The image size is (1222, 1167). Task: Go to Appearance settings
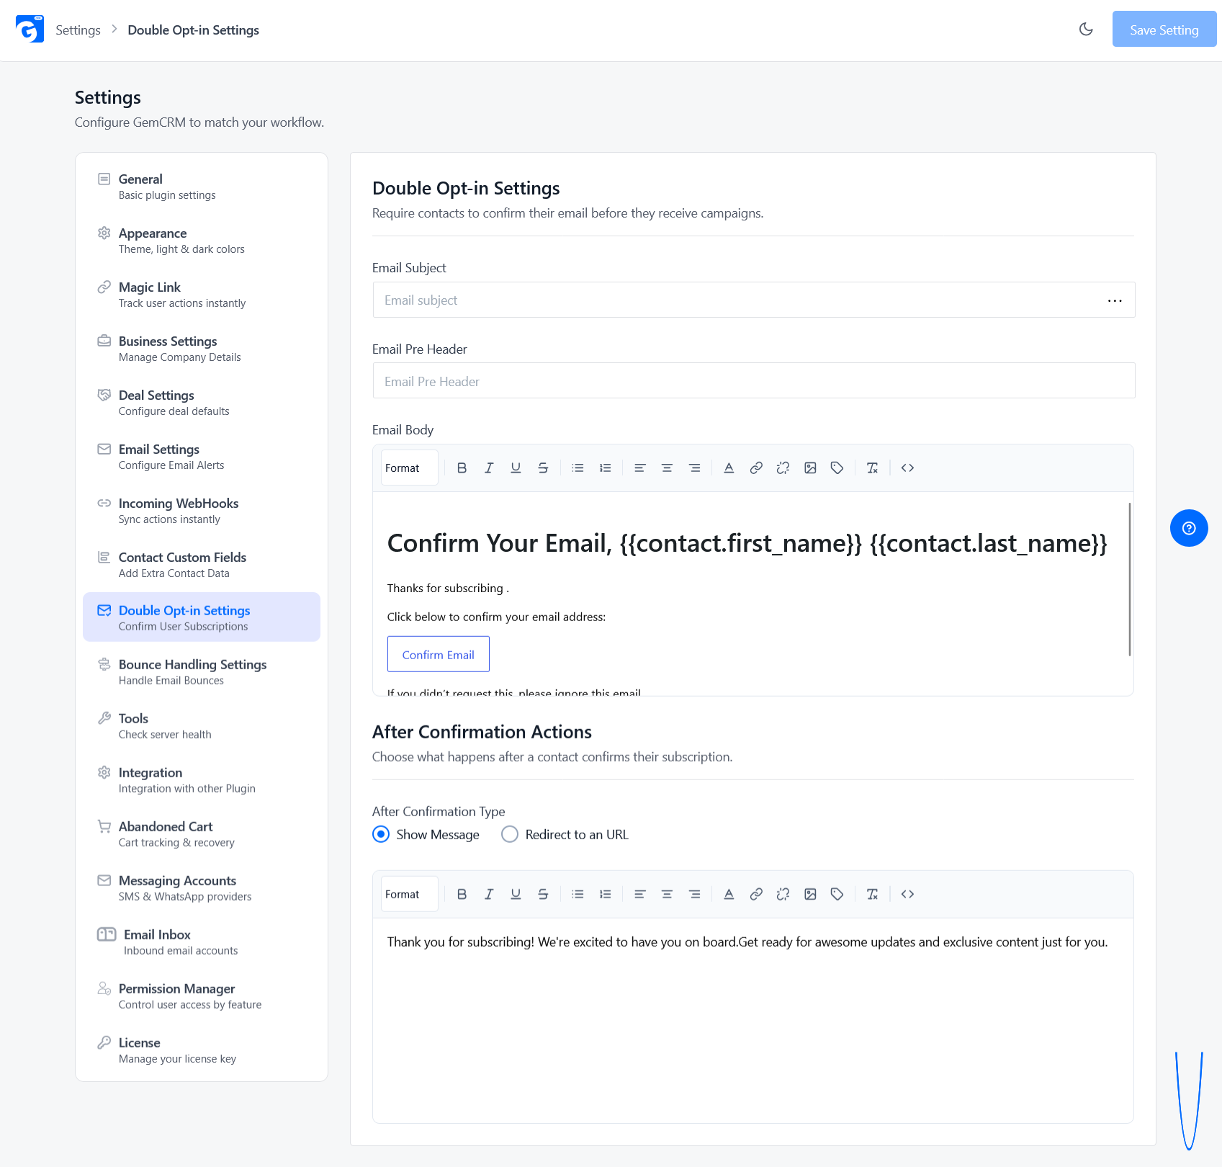pyautogui.click(x=202, y=240)
